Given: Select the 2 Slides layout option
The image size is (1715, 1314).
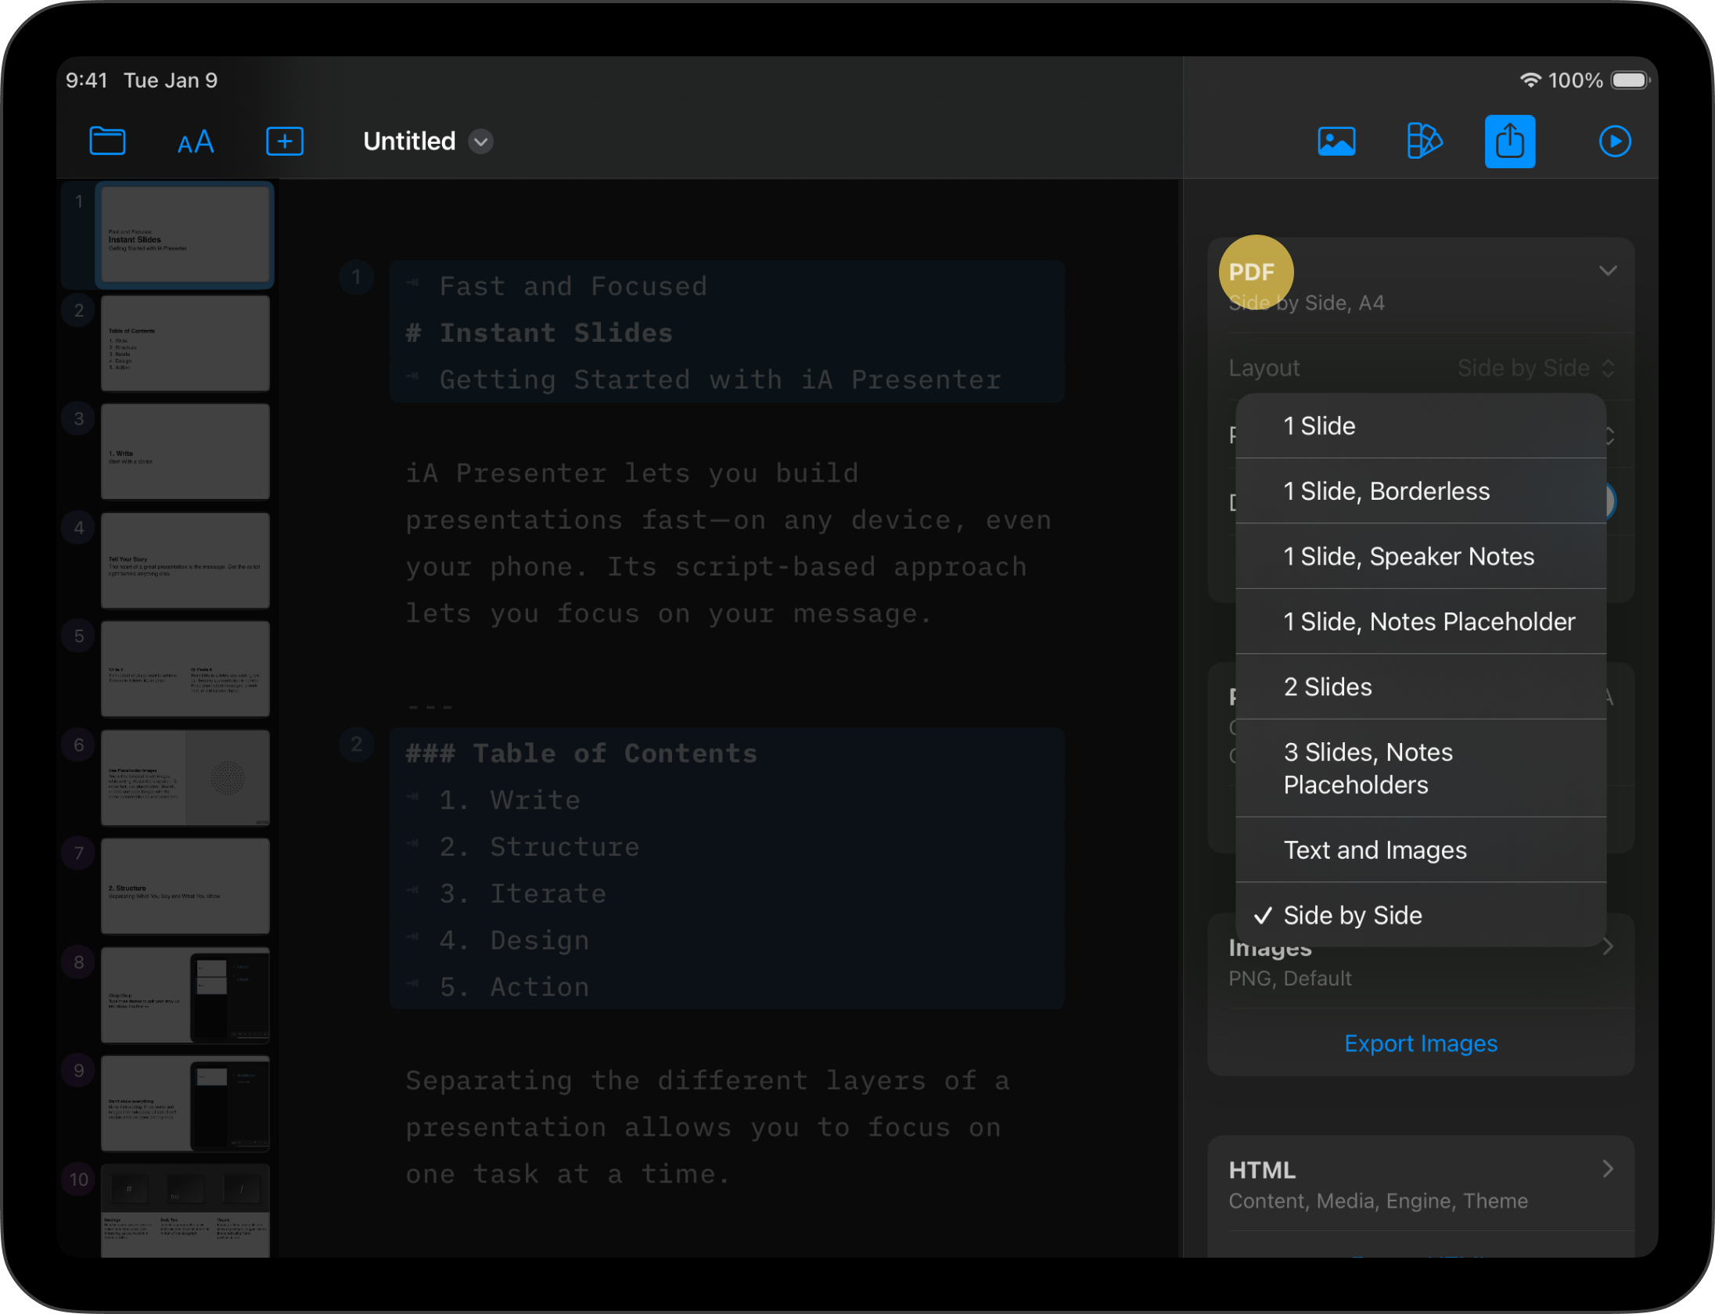Looking at the screenshot, I should click(x=1327, y=688).
